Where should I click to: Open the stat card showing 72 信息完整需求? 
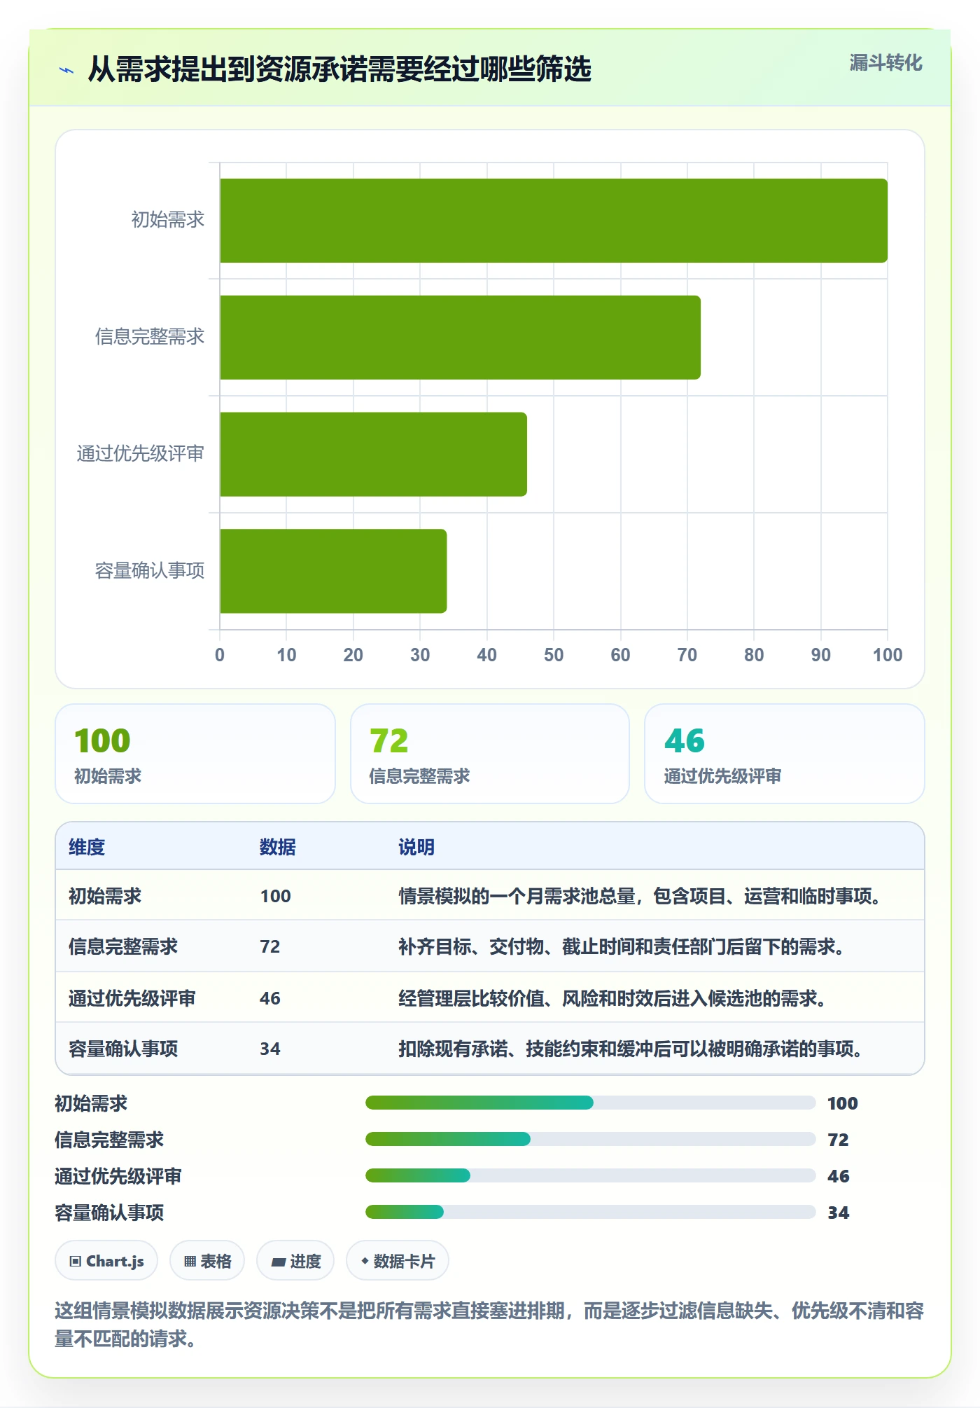(x=490, y=754)
